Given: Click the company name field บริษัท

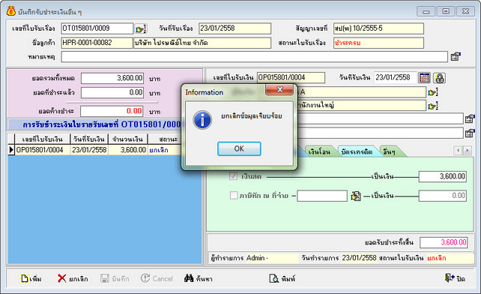Looking at the screenshot, I should [x=202, y=43].
